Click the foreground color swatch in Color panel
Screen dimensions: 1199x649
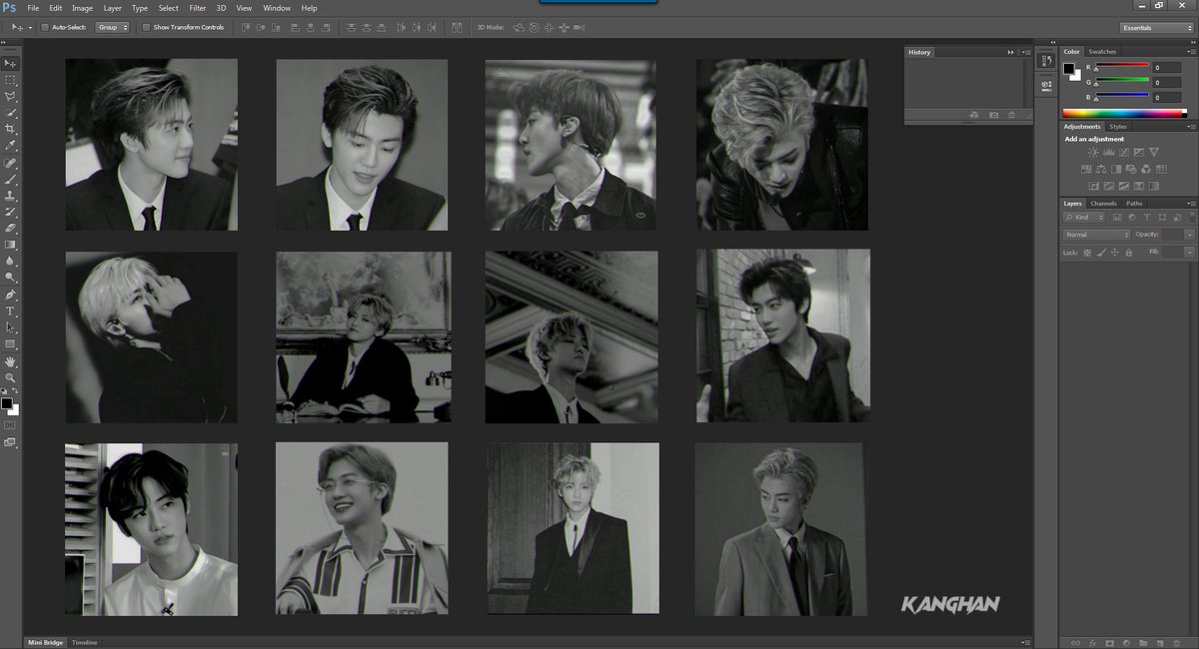1068,69
